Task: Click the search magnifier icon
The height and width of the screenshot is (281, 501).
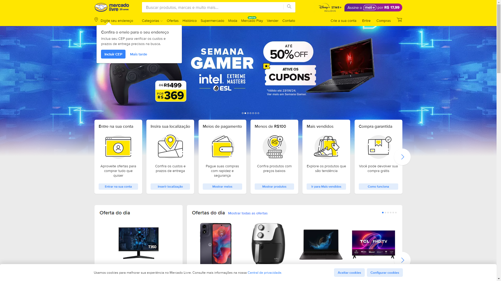Action: click(289, 7)
